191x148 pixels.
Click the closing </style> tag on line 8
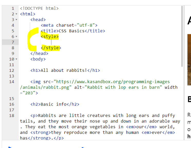click(51, 48)
